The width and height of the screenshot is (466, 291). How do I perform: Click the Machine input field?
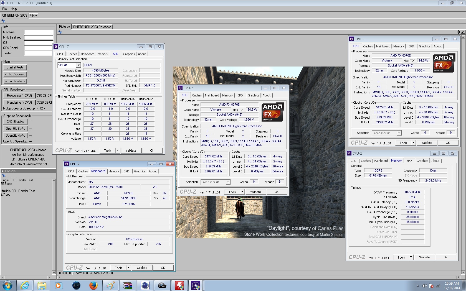(39, 32)
